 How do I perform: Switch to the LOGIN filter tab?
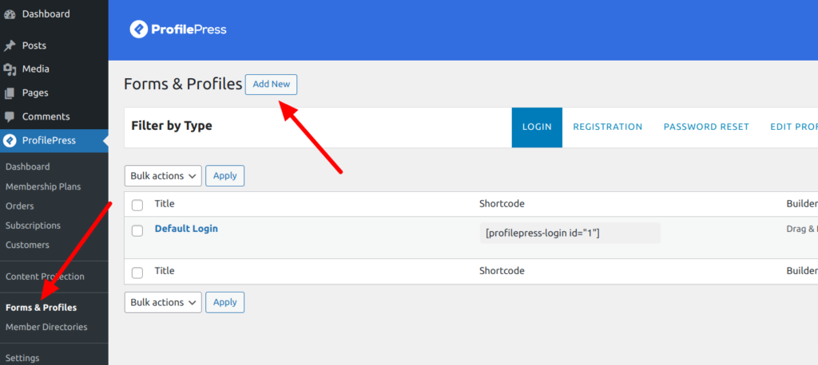pyautogui.click(x=537, y=127)
